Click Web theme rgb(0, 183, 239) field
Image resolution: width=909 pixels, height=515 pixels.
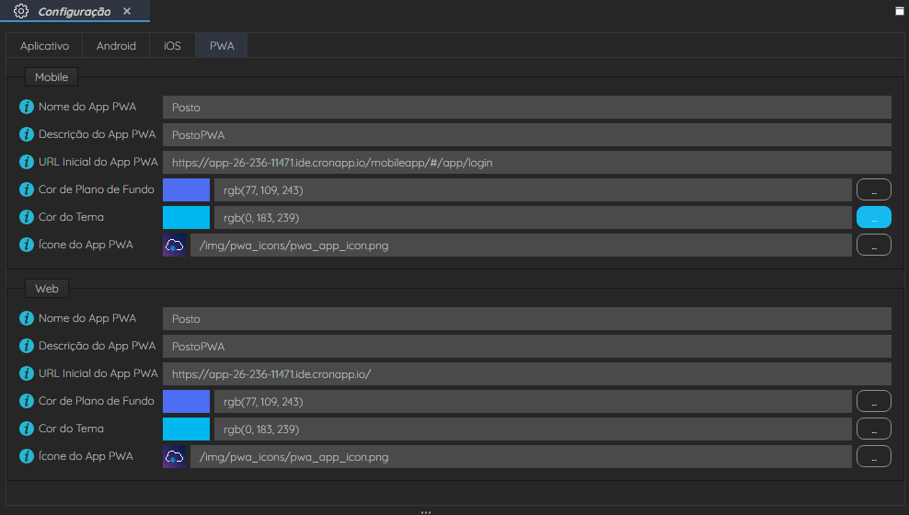click(533, 429)
